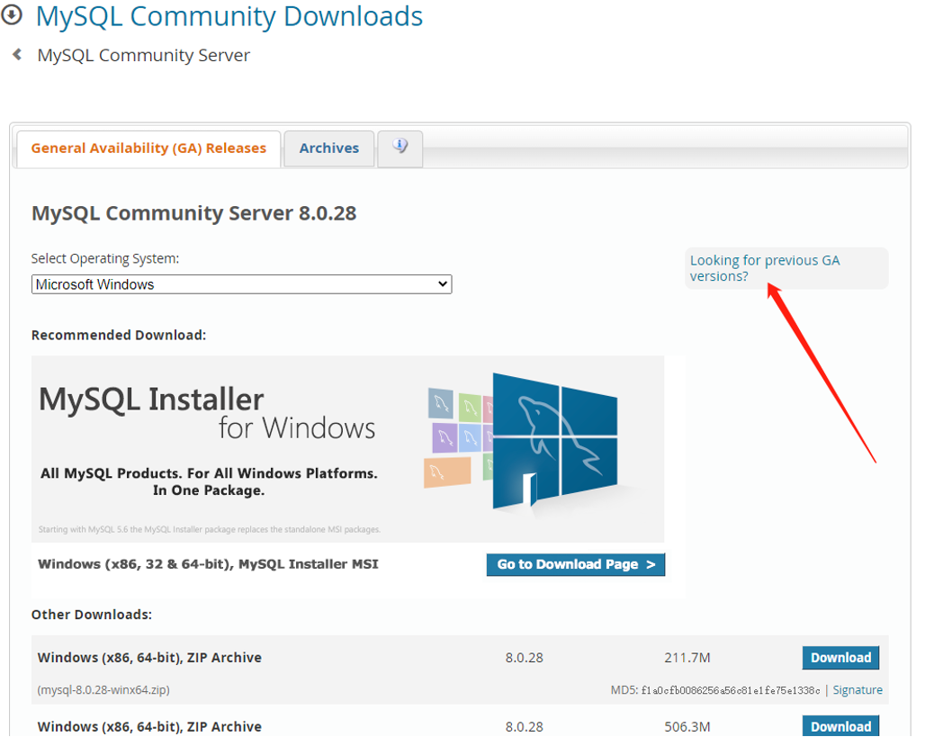Click the Looking for previous GA versions link
The image size is (952, 737).
[765, 268]
